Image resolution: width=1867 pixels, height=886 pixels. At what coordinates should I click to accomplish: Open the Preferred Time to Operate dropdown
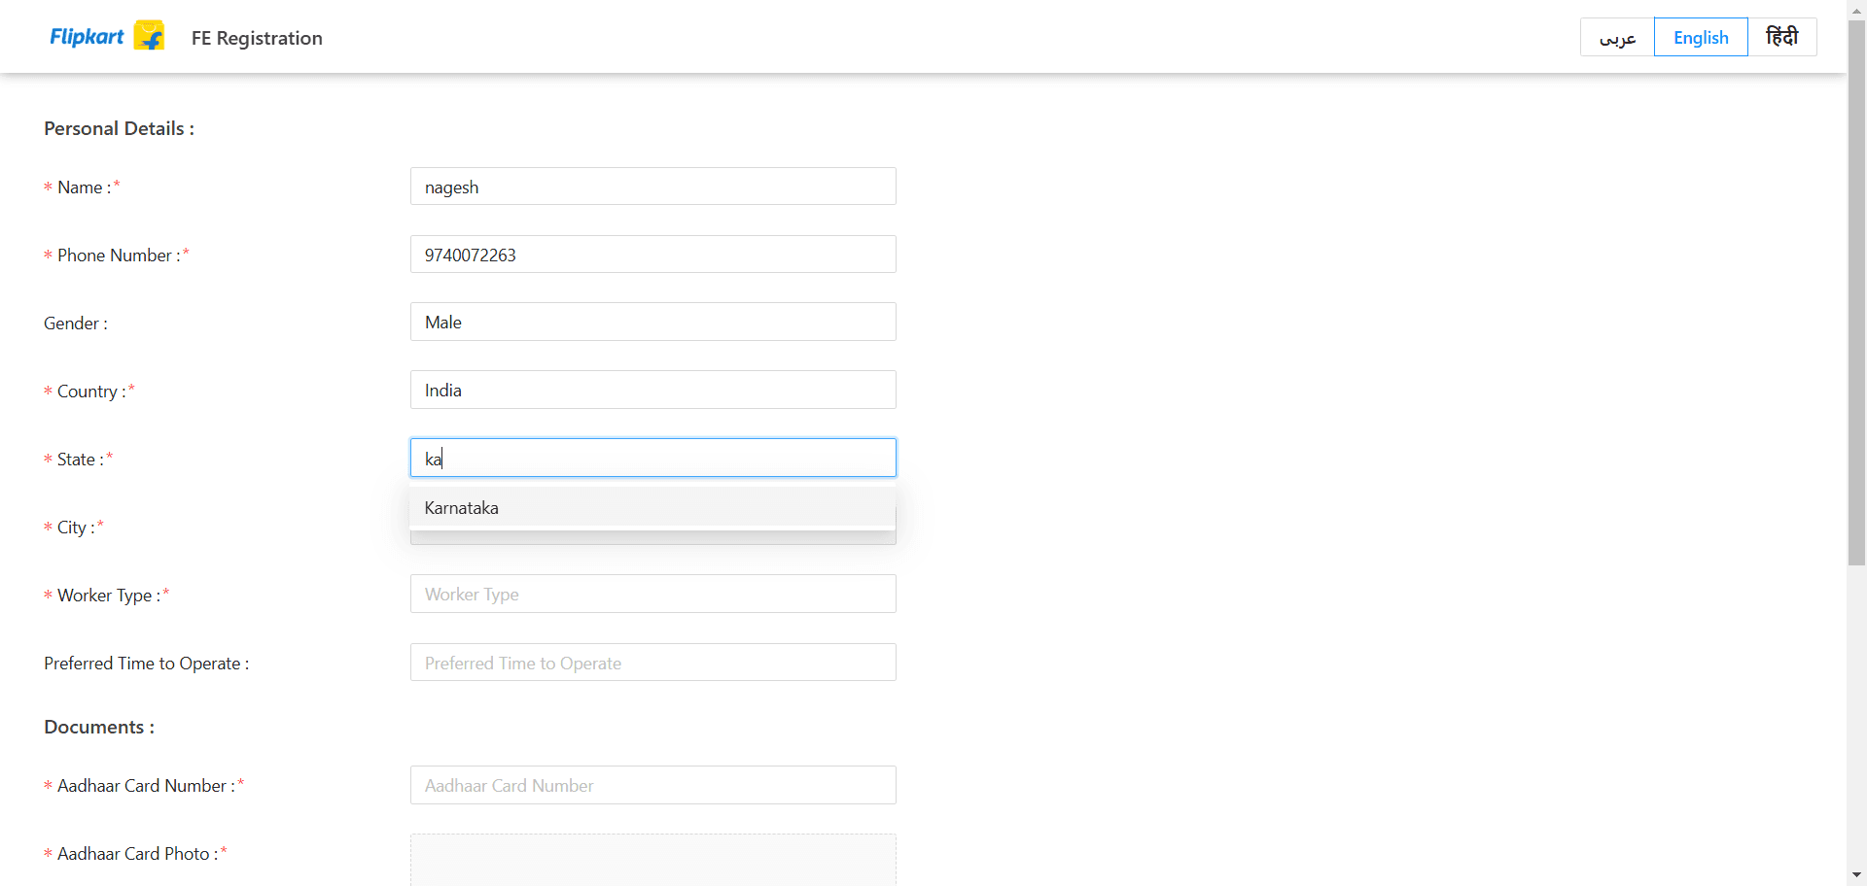[652, 663]
